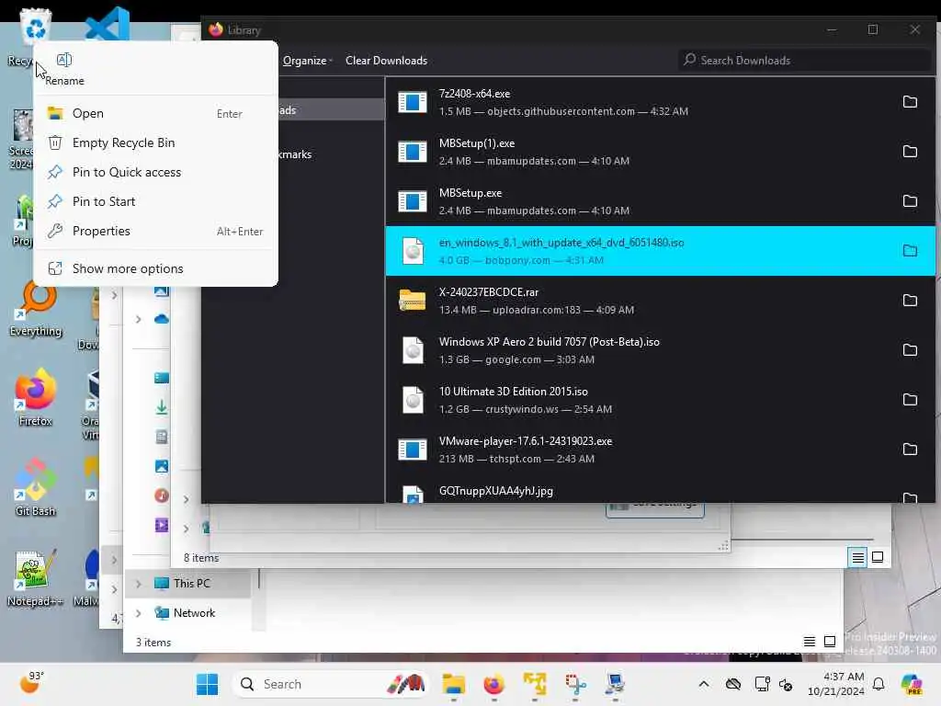941x706 pixels.
Task: Select GQTnuppXUAA4yhJ.jpg download entry
Action: point(660,489)
